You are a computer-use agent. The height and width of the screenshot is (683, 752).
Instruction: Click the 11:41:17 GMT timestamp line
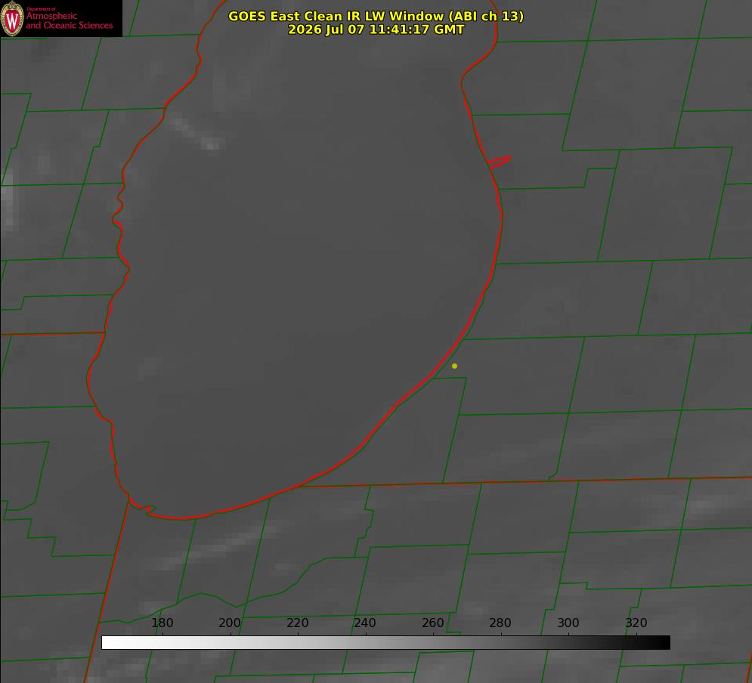click(x=376, y=29)
